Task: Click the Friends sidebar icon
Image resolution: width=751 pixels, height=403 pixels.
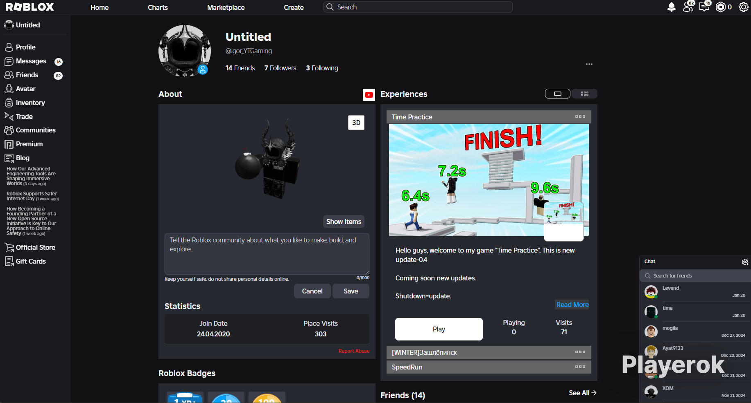Action: (x=9, y=75)
